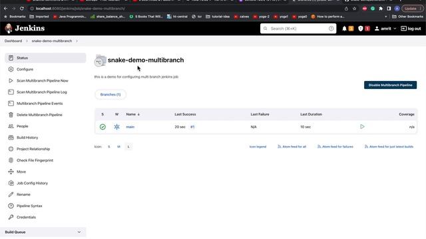The width and height of the screenshot is (426, 239).
Task: Focus the Jenkins search field
Action: click(x=298, y=29)
